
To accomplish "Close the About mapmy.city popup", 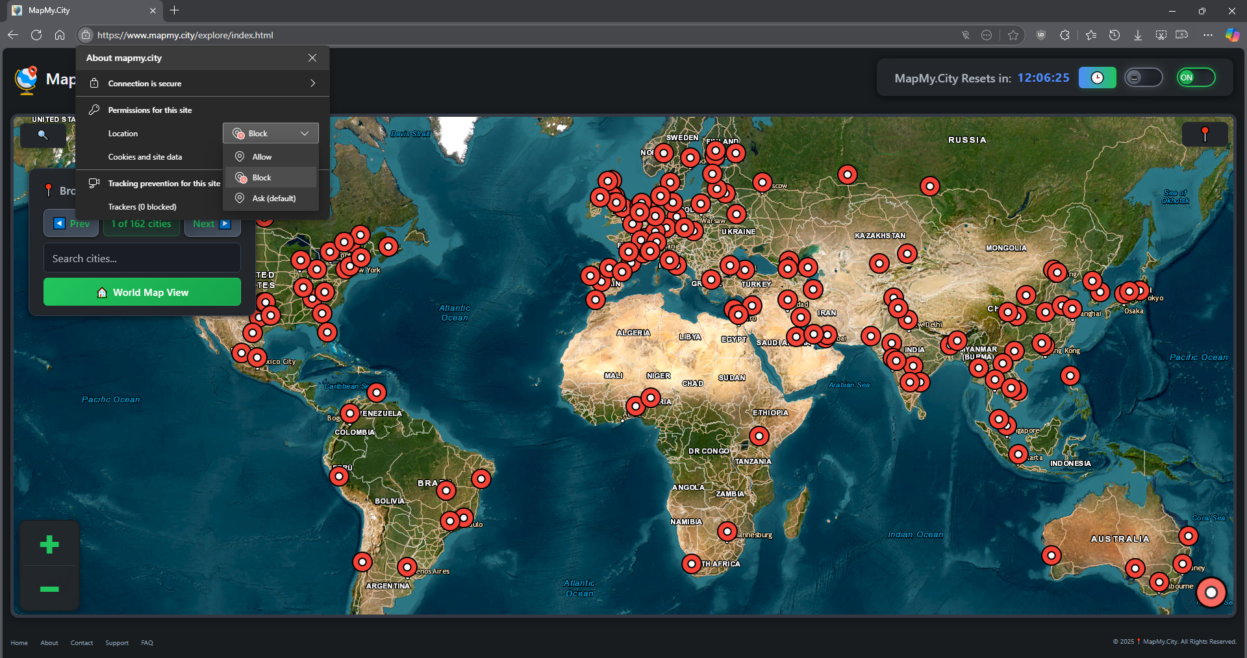I will pyautogui.click(x=312, y=58).
